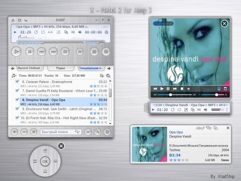Viewport: 241px width, 181px height.
Task: Pause in album art window
Action: pyautogui.click(x=168, y=88)
